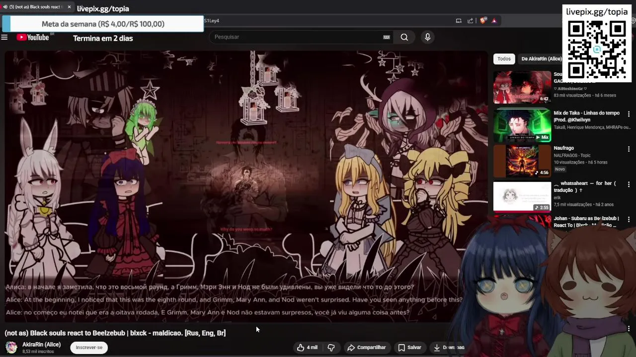Open AkiraRin (Alice) channel name
The height and width of the screenshot is (357, 636).
[41, 345]
